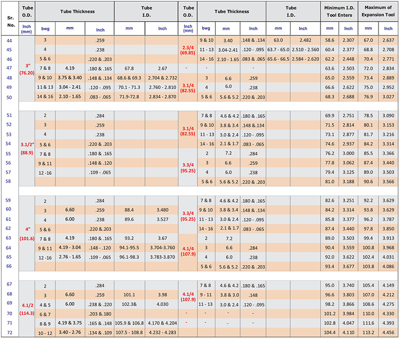
Task: Click the cell "63.7 - 65.0"
Action: click(278, 49)
